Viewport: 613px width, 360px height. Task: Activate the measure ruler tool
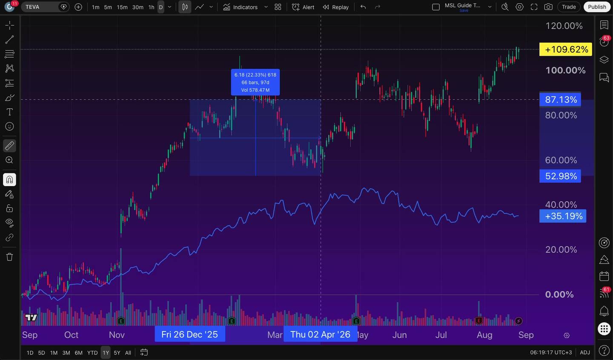(9, 146)
